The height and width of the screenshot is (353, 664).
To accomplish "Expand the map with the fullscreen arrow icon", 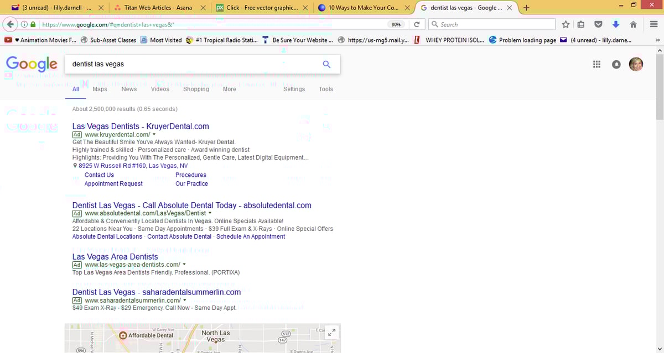I will coord(331,333).
